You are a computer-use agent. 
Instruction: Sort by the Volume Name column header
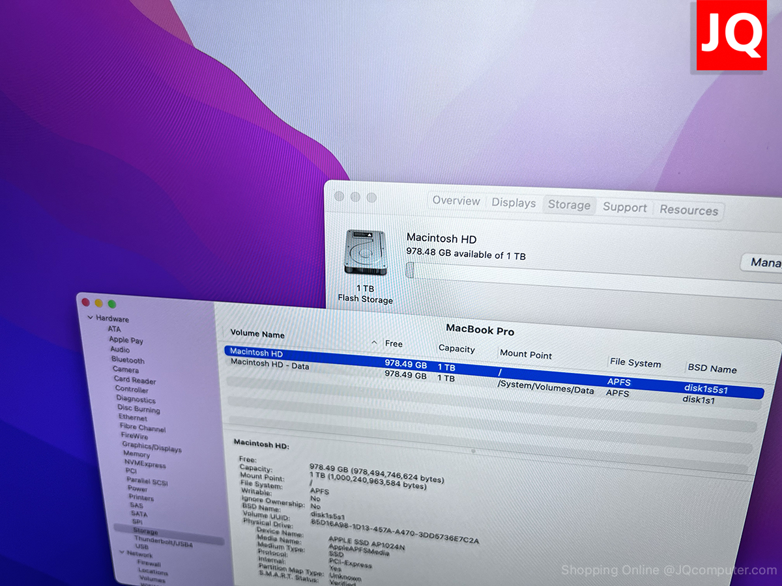[x=257, y=334]
